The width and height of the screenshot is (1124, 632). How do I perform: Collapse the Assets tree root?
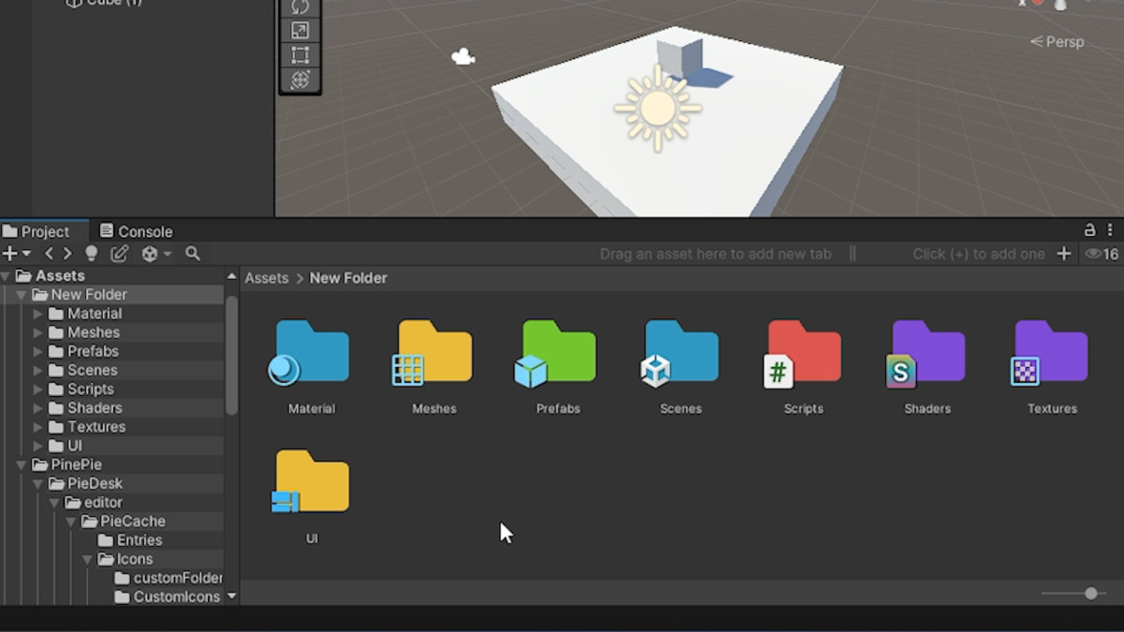click(x=7, y=276)
